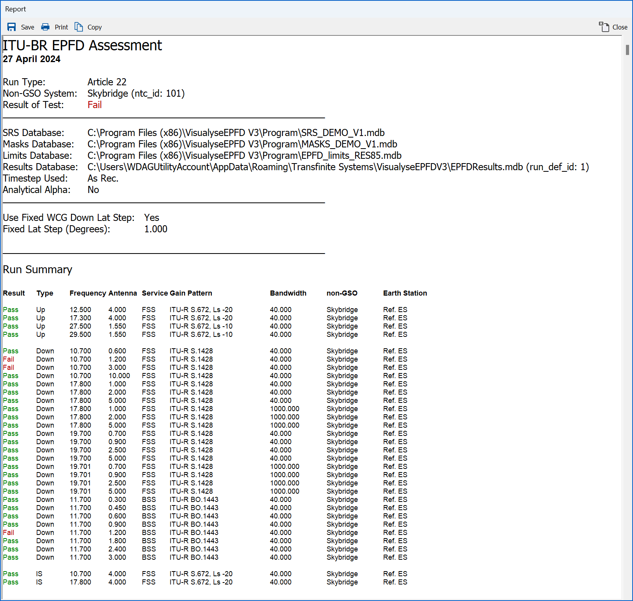Click antenna '10.000' in Down 10.700 row

(119, 376)
